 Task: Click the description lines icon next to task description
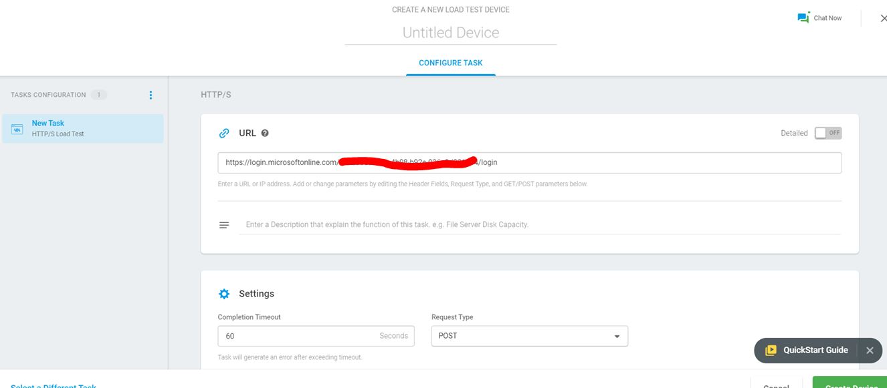pyautogui.click(x=224, y=224)
